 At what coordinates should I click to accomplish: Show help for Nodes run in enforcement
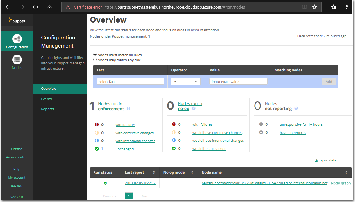tap(129, 109)
